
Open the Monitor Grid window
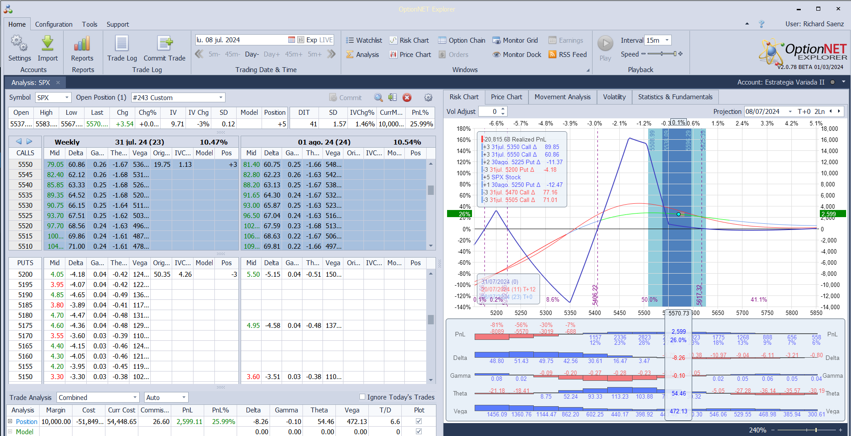click(515, 40)
